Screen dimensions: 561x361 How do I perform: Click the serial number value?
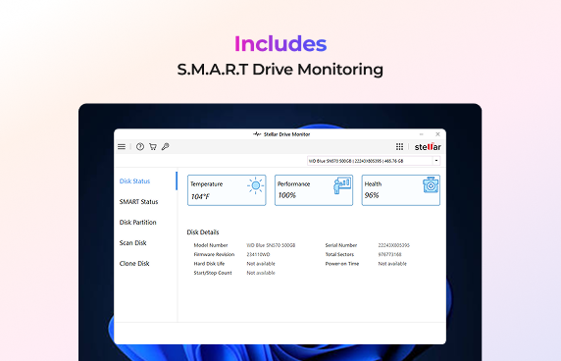(x=393, y=245)
